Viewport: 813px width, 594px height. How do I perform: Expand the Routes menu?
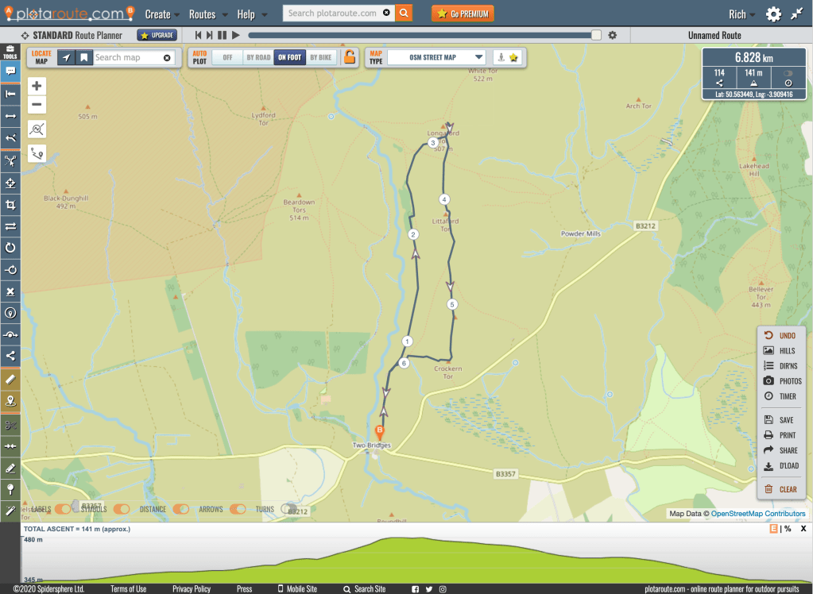click(x=208, y=14)
